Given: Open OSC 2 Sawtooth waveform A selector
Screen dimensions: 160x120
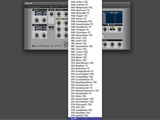Looking at the screenshot, I should (41, 27).
